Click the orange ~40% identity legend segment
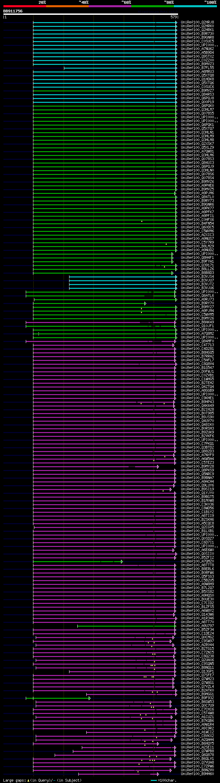This screenshot has width=220, height=783. pyautogui.click(x=67, y=6)
